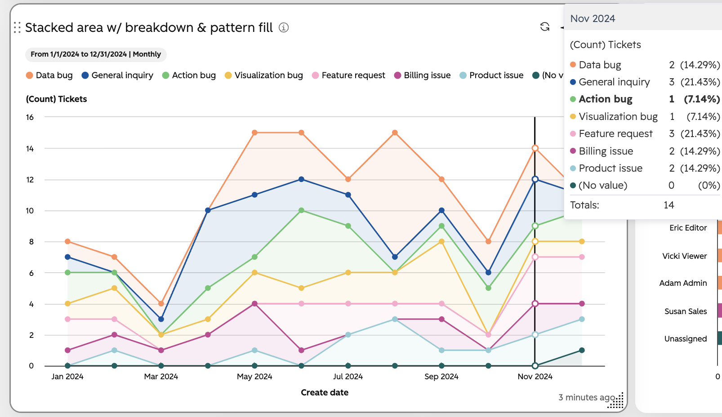This screenshot has height=417, width=722.
Task: Open the info icon next to title
Action: click(x=284, y=28)
